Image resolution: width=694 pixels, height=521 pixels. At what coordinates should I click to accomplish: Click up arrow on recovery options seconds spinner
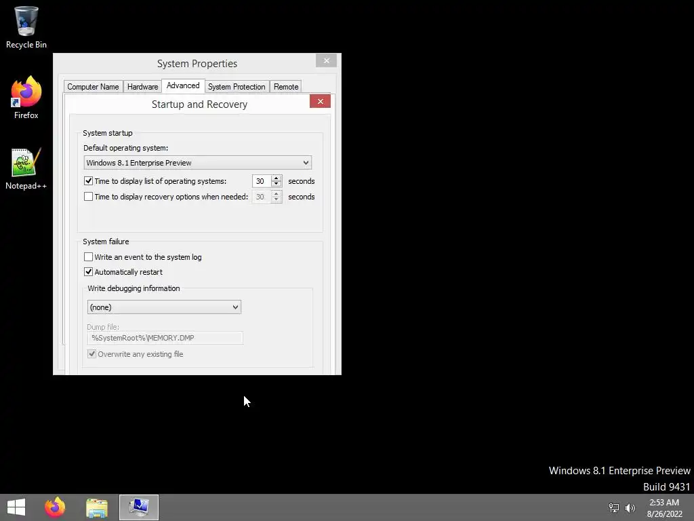pyautogui.click(x=277, y=193)
